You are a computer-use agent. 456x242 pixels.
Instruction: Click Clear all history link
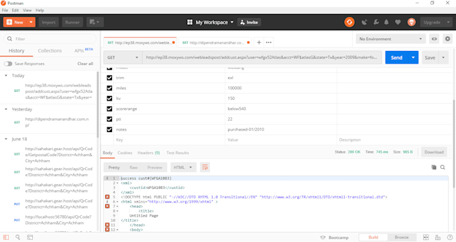(x=85, y=64)
